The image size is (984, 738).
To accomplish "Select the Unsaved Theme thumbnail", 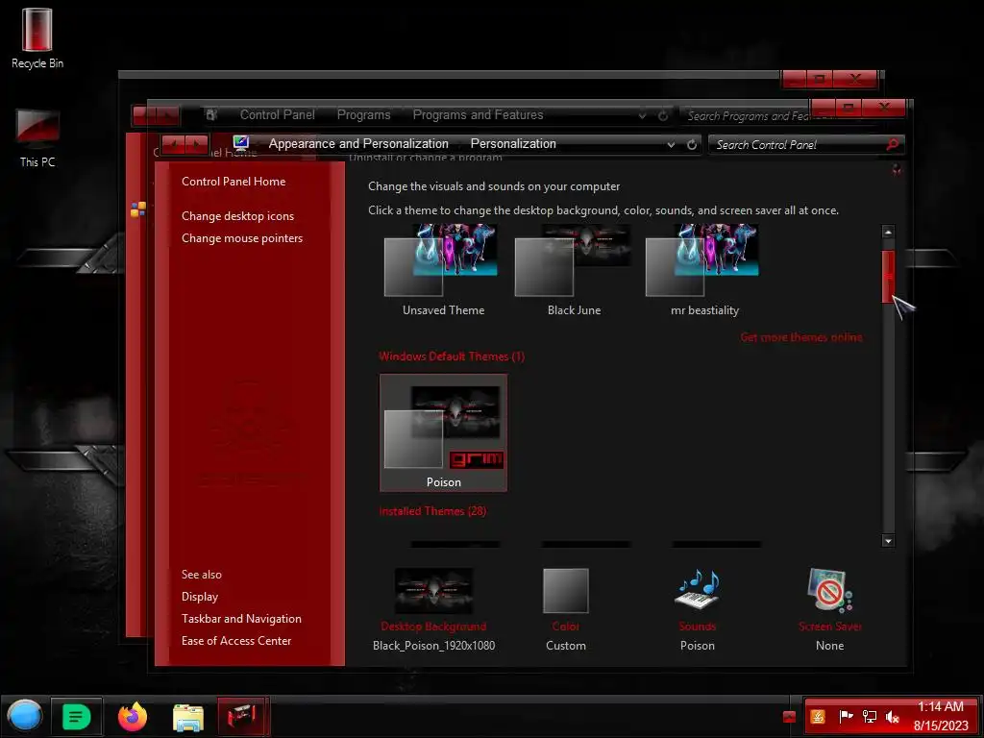I will pos(443,270).
